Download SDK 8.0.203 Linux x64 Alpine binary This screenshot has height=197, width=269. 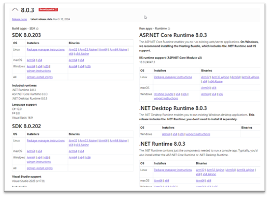[x=82, y=54]
